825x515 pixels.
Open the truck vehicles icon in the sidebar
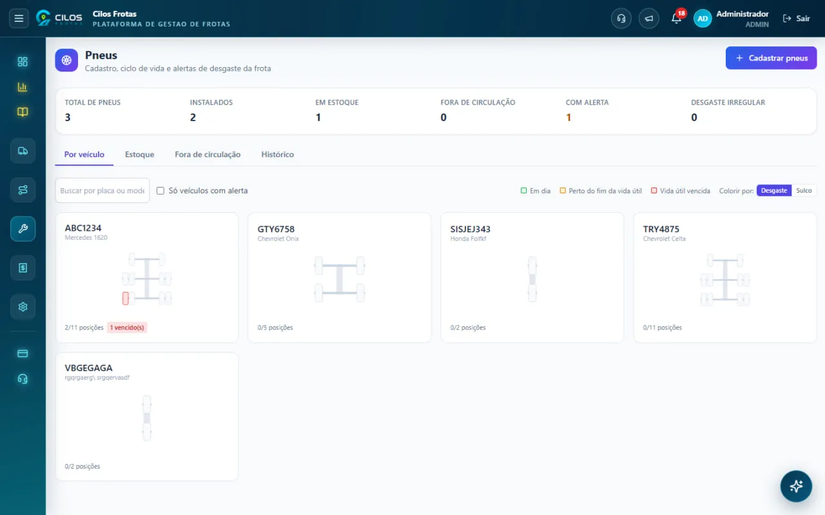[23, 151]
